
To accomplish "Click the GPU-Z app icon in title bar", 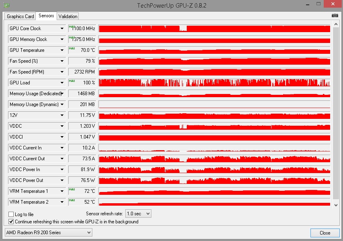I will click(6, 5).
